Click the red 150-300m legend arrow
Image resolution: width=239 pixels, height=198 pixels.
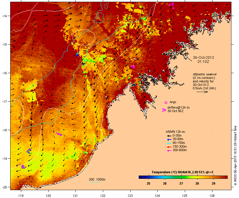pos(169,147)
